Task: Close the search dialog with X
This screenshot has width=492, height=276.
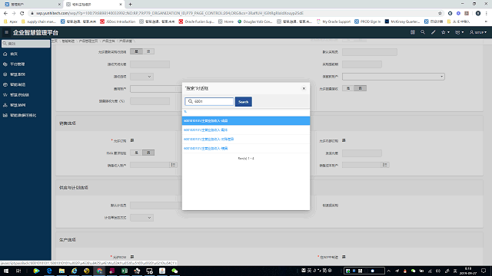Action: [304, 89]
